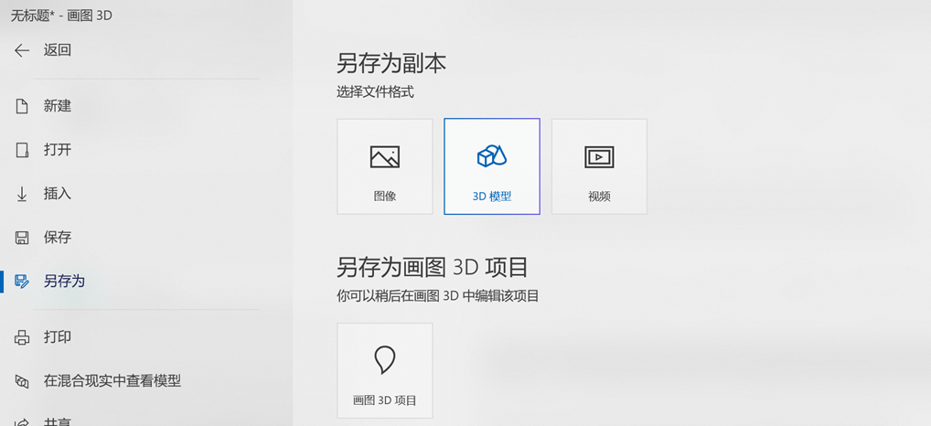Click the 视频 text label
This screenshot has height=426, width=931.
(x=599, y=197)
